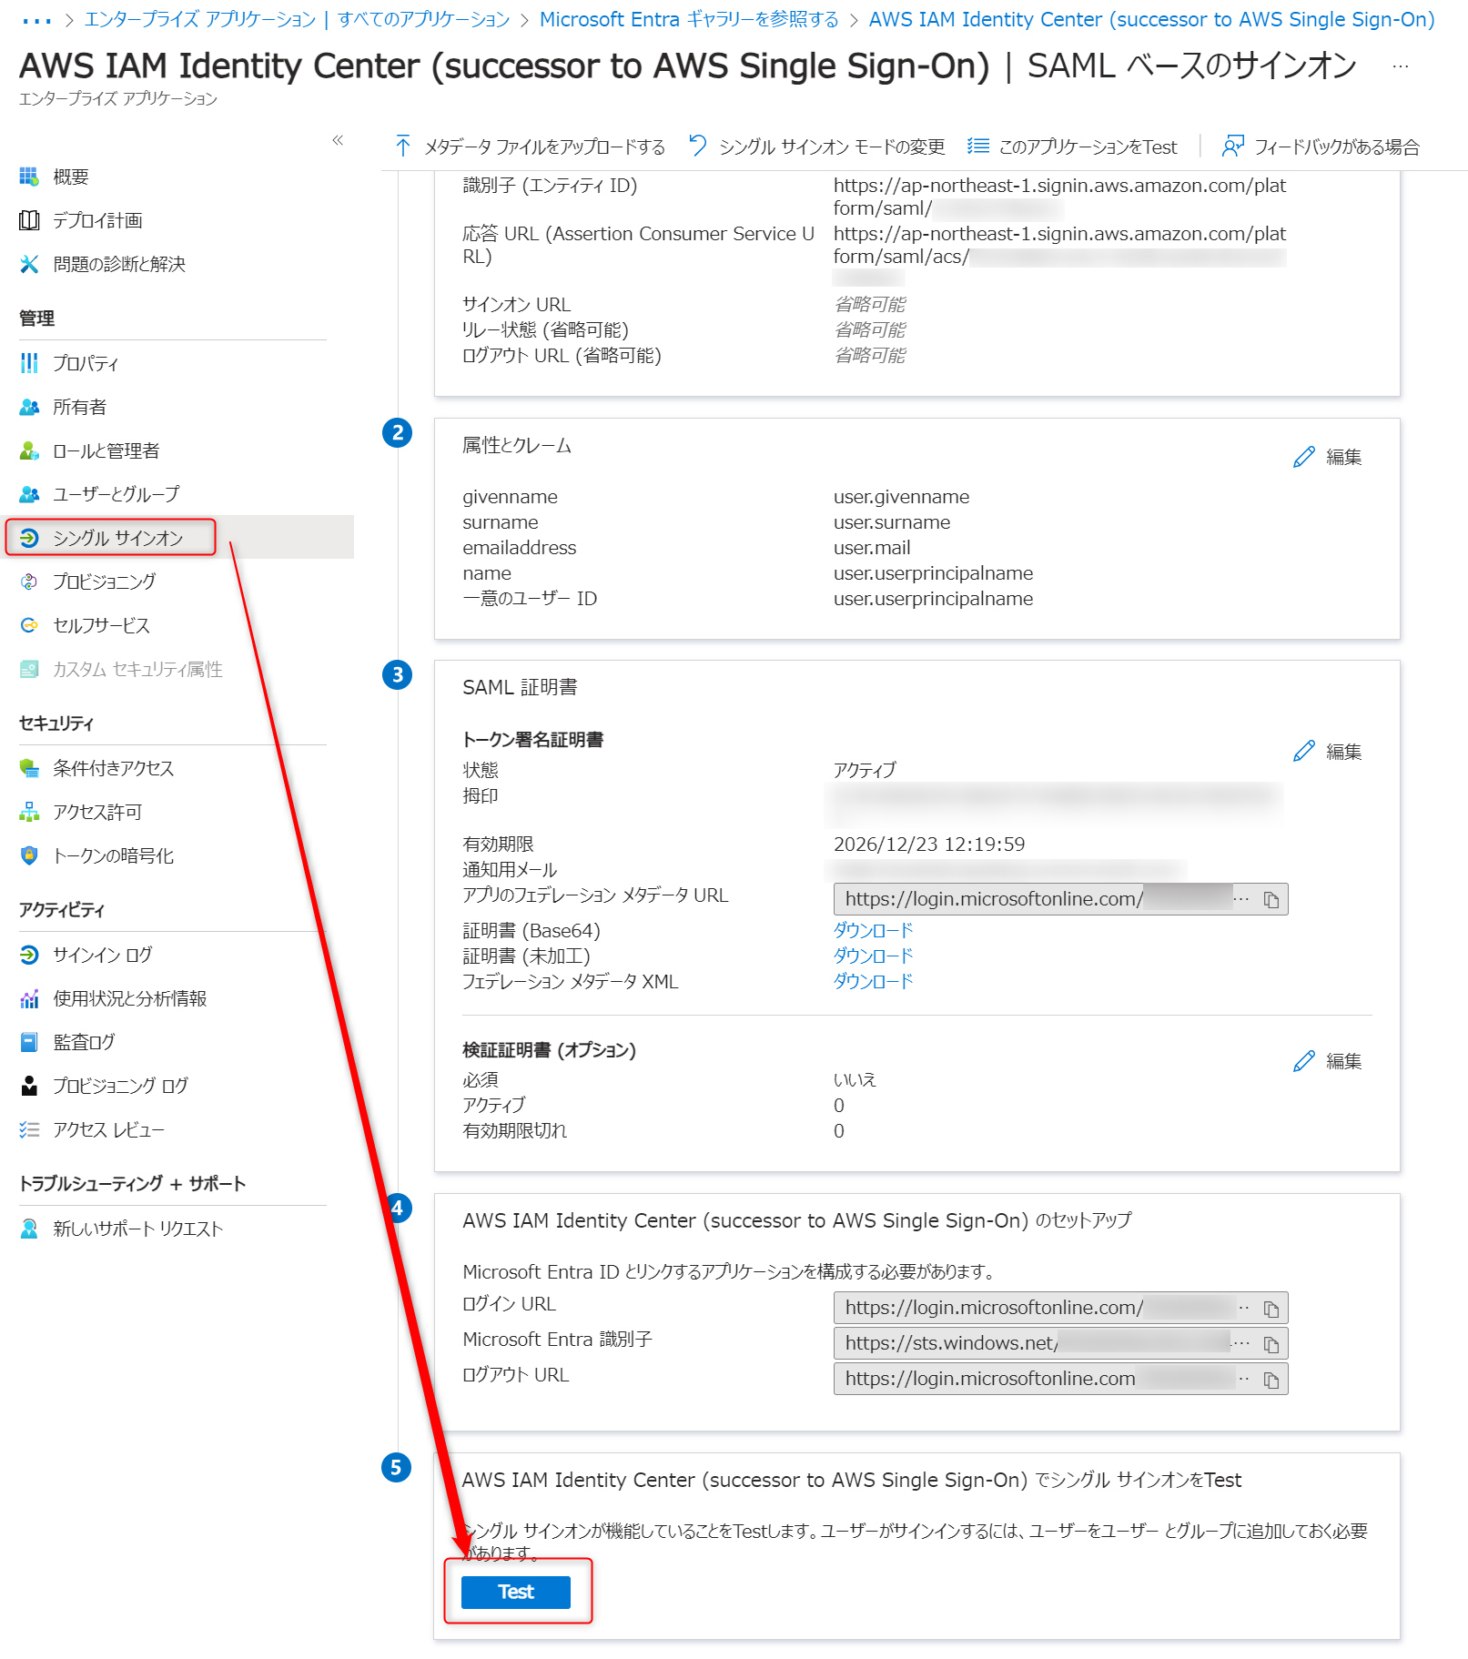Open the page title more-options ellipsis
The image size is (1468, 1659).
tap(1401, 66)
